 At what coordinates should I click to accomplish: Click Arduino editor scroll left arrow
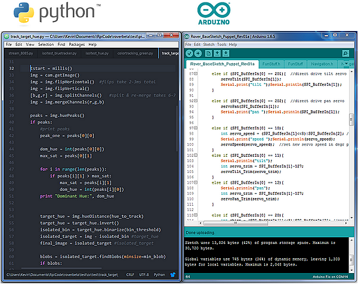(200, 223)
